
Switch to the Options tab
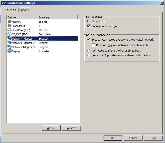[x=24, y=10]
